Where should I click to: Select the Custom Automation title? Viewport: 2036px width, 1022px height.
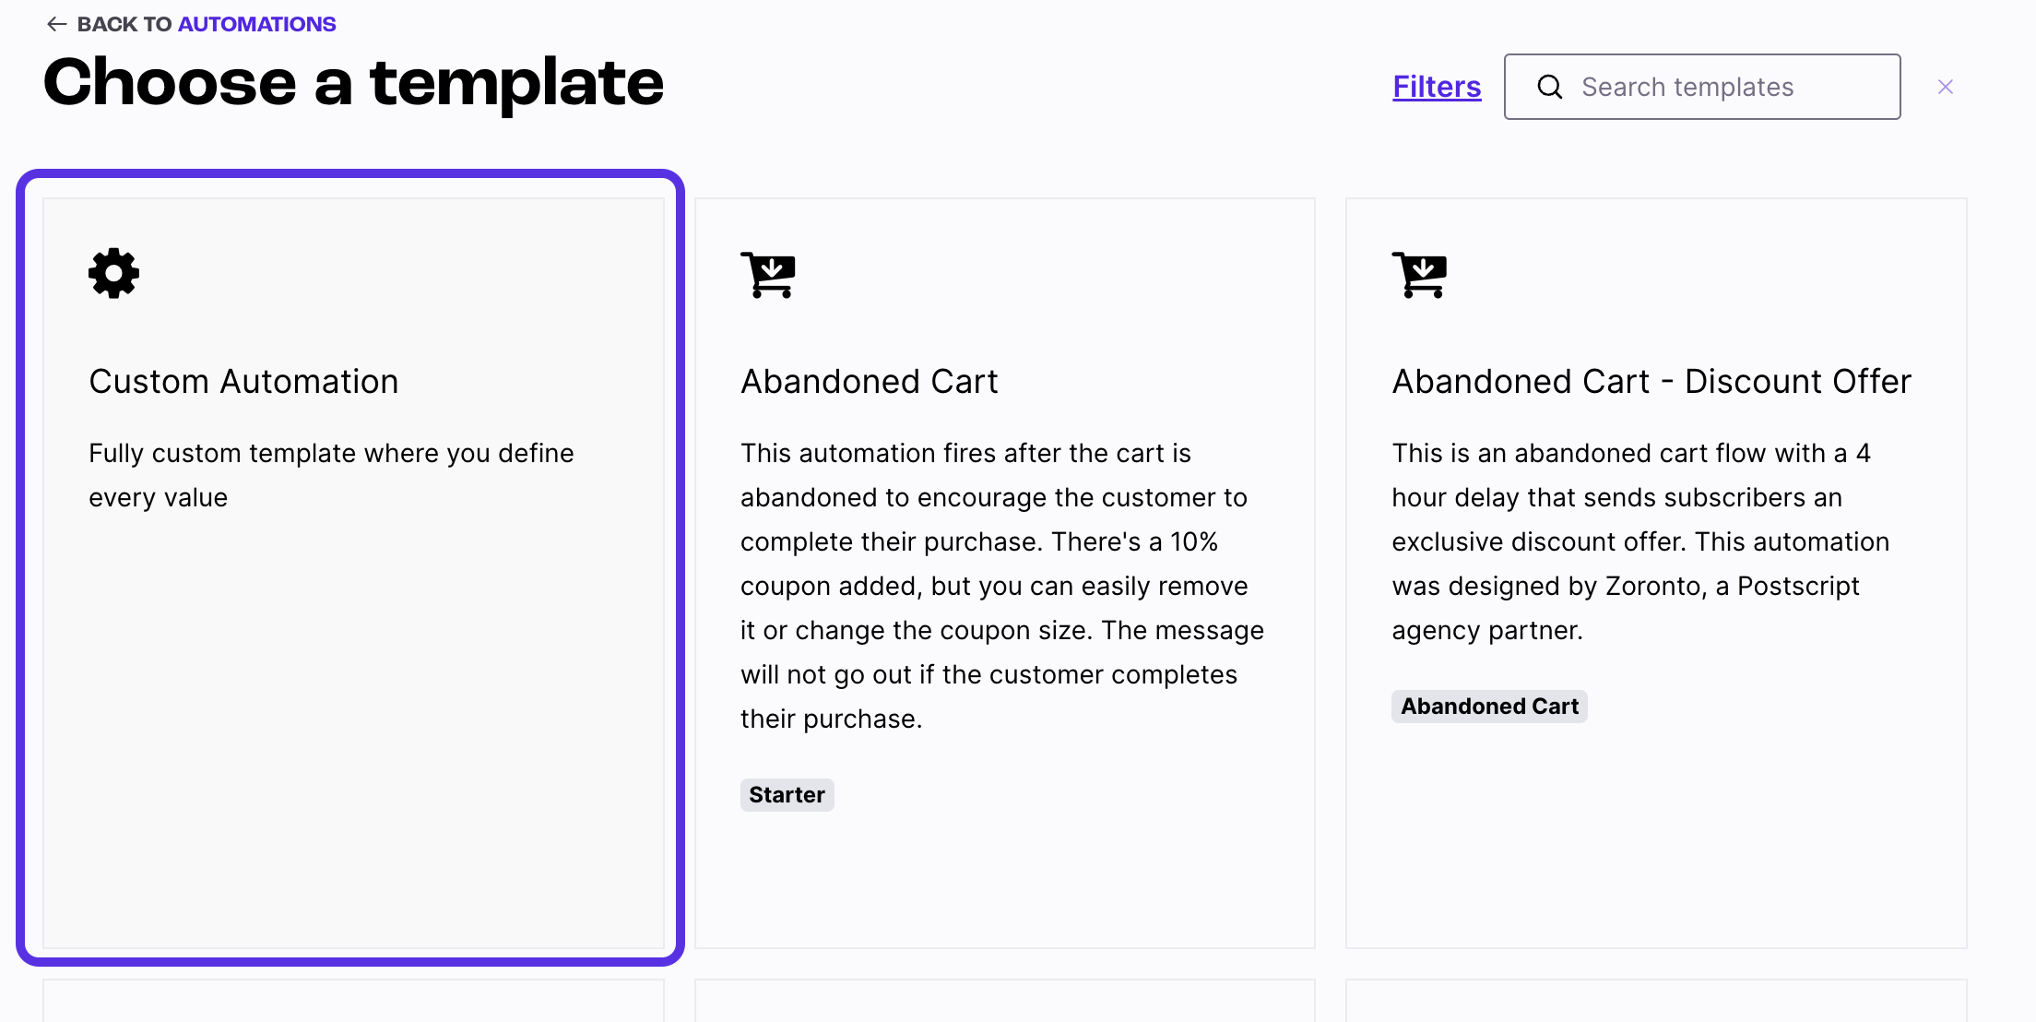243,381
